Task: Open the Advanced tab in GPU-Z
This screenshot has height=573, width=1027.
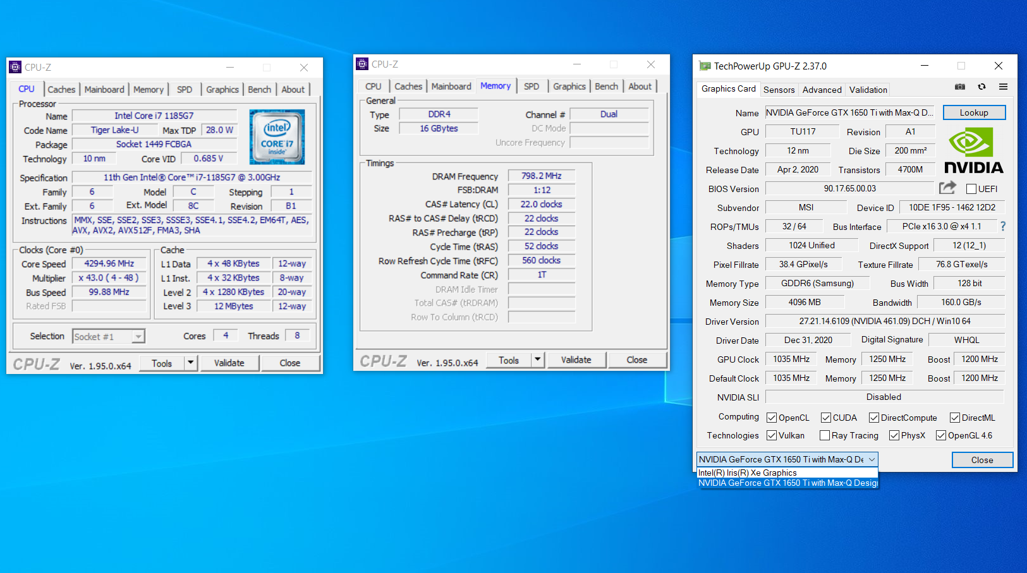Action: pos(822,90)
